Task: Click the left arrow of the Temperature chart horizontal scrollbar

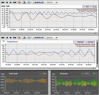Action: coord(1,68)
